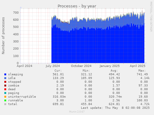Image resolution: width=154 pixels, height=115 pixels.
Task: Click the runnable legend color swatch
Action: click(5, 100)
